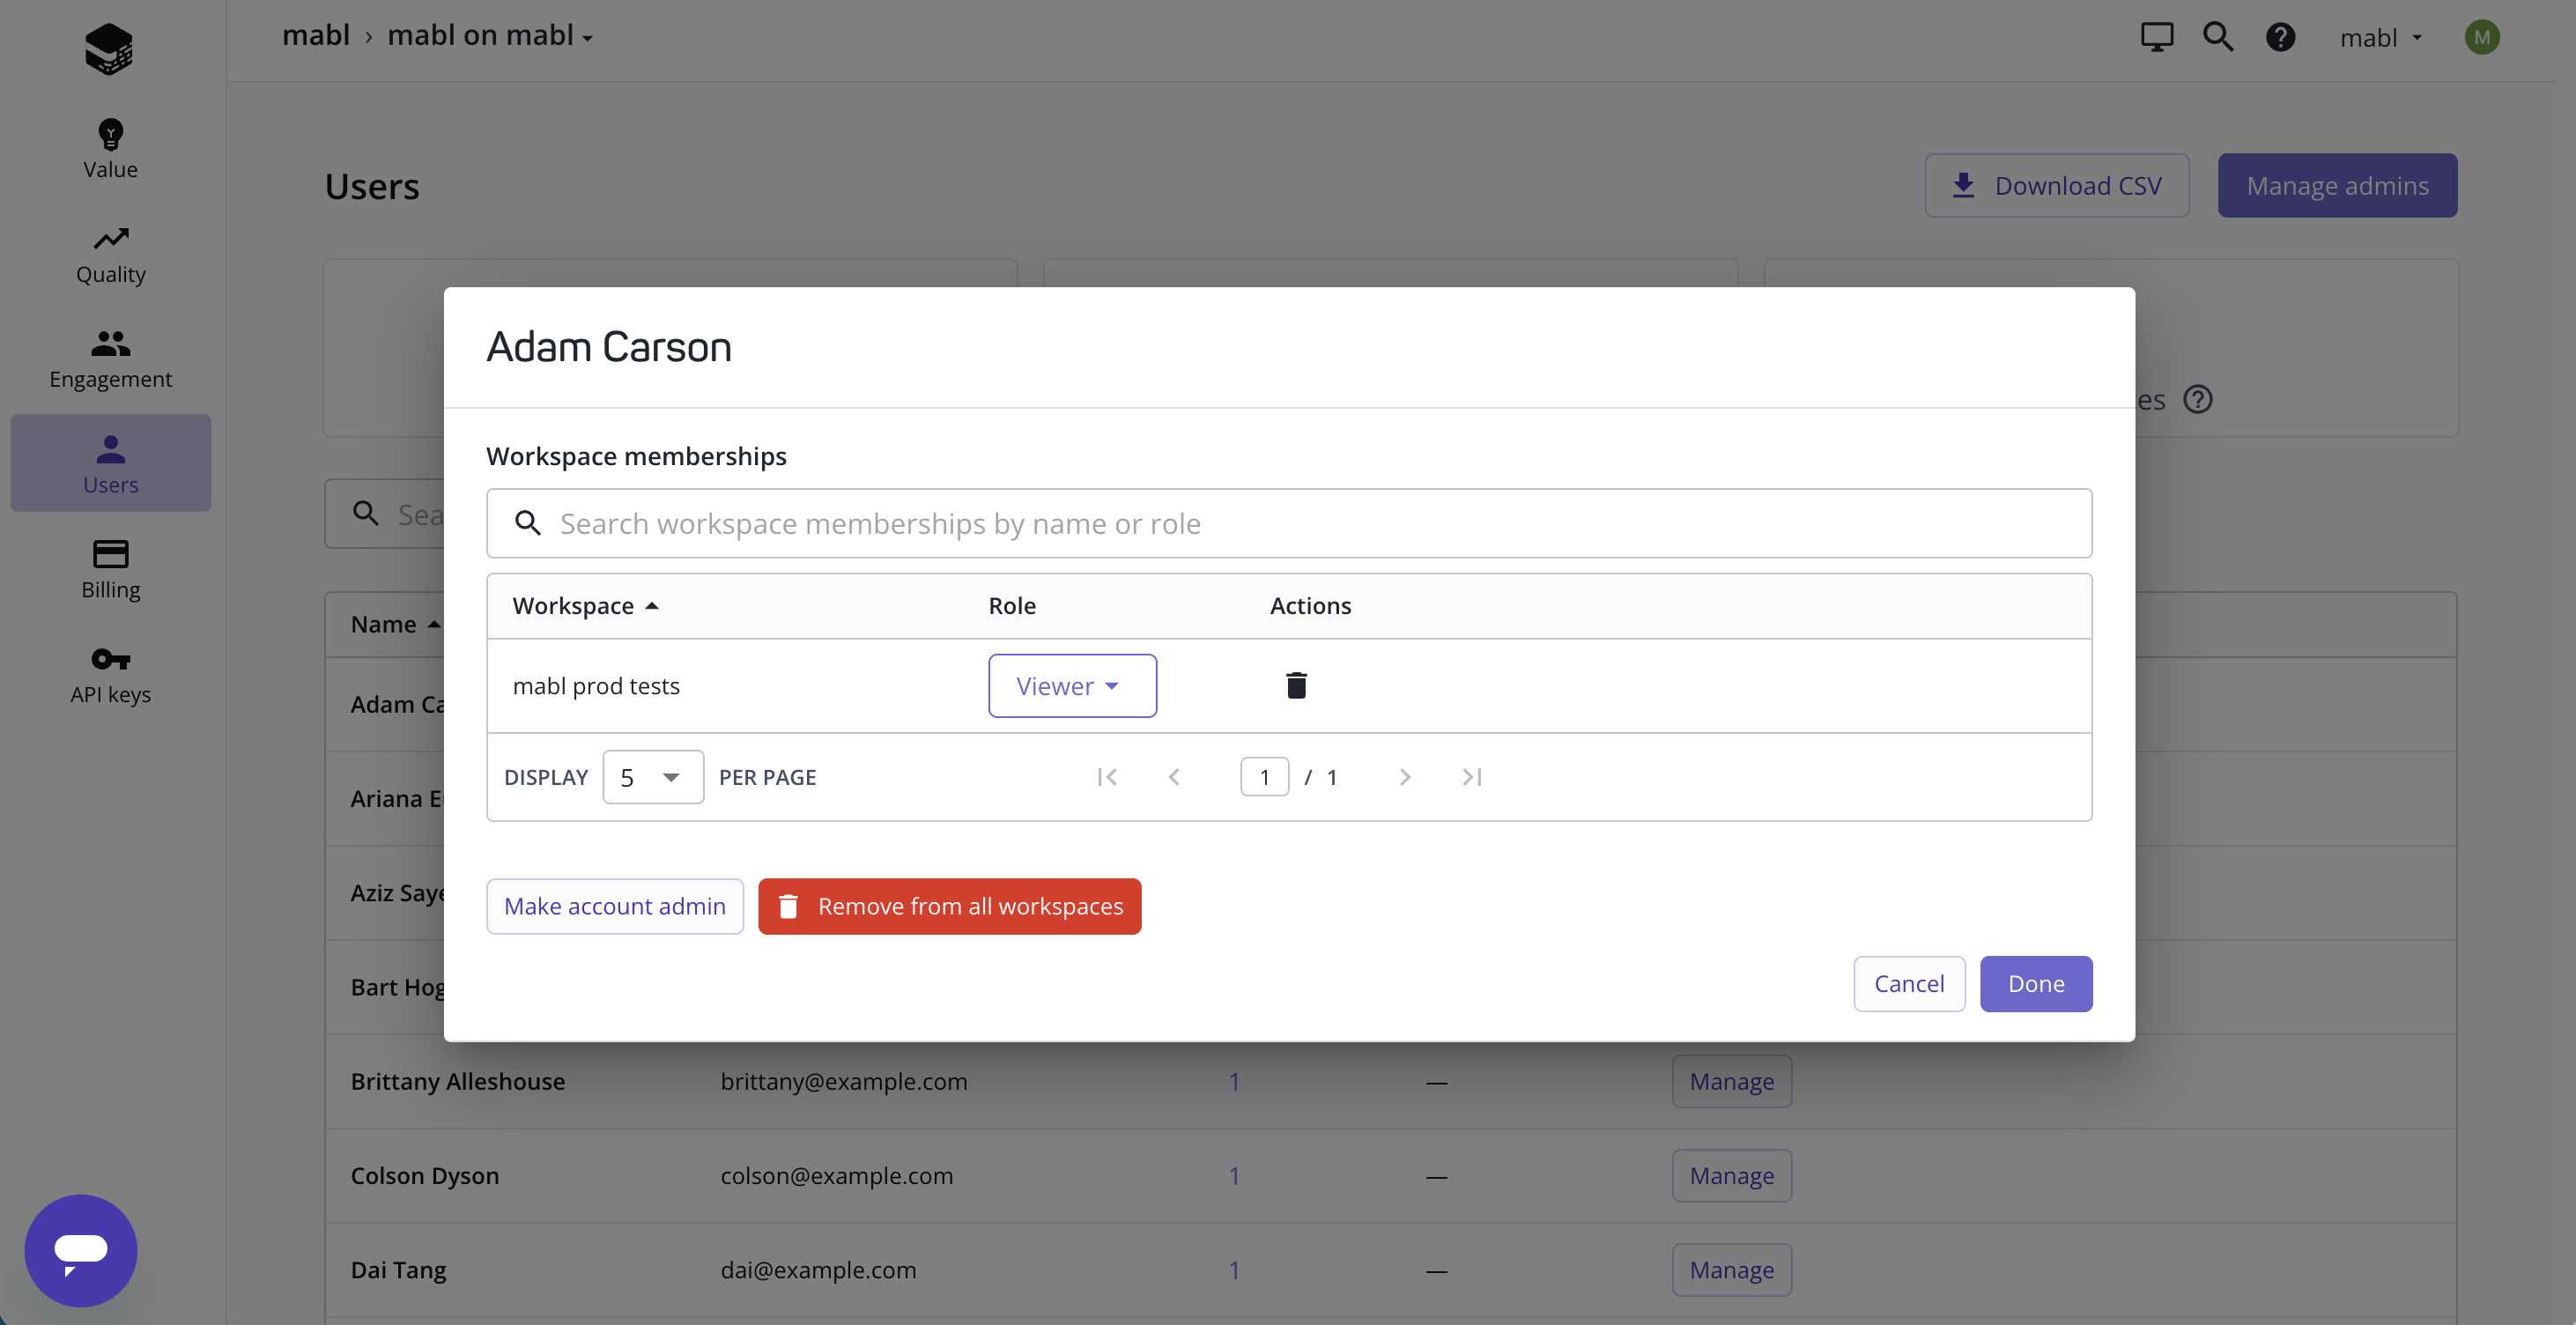Screen dimensions: 2576x1325
Task: Click the Role column header
Action: 1012,605
